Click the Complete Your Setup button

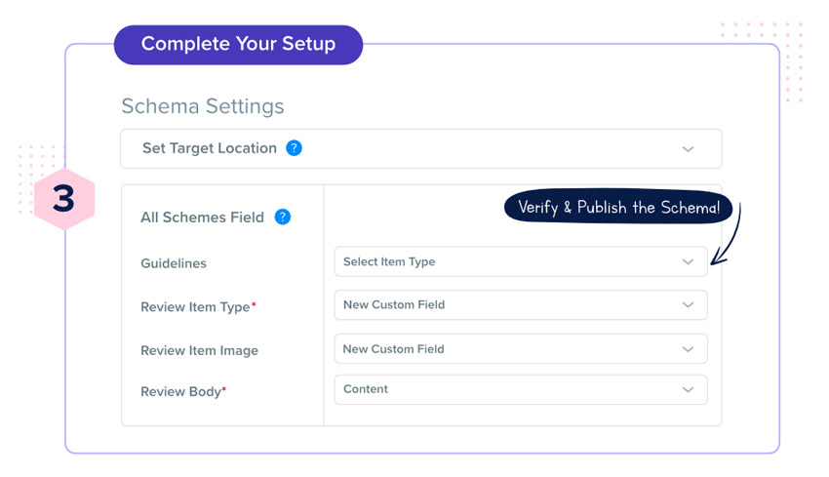click(x=238, y=45)
